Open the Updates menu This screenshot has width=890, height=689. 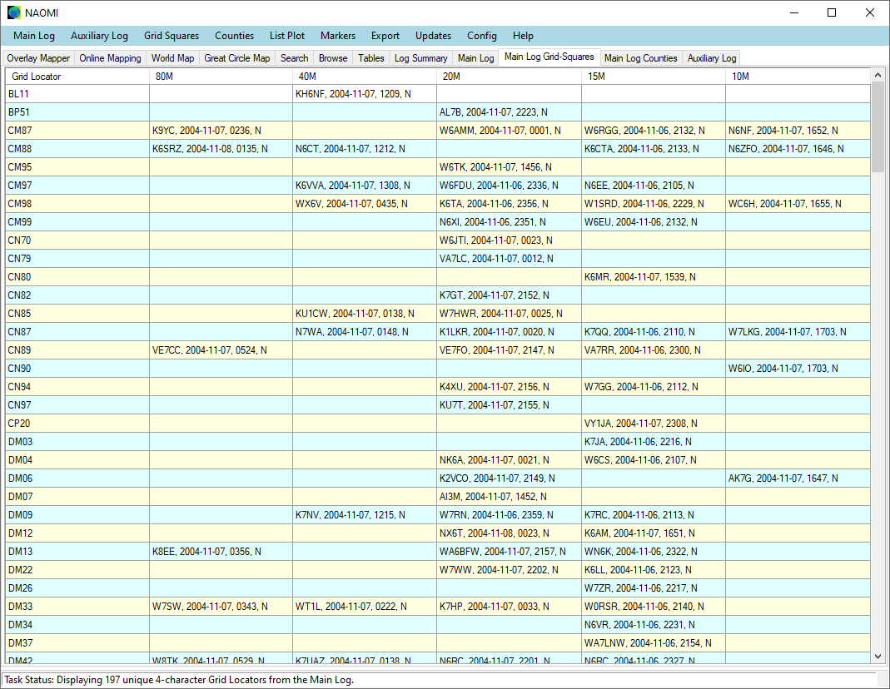point(433,36)
